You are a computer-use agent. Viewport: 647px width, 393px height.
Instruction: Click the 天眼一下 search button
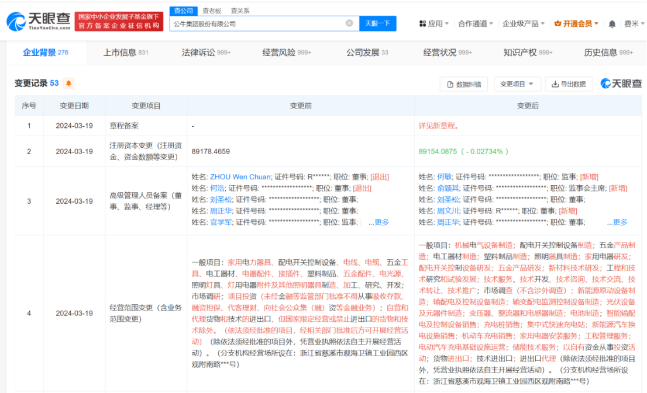(377, 23)
